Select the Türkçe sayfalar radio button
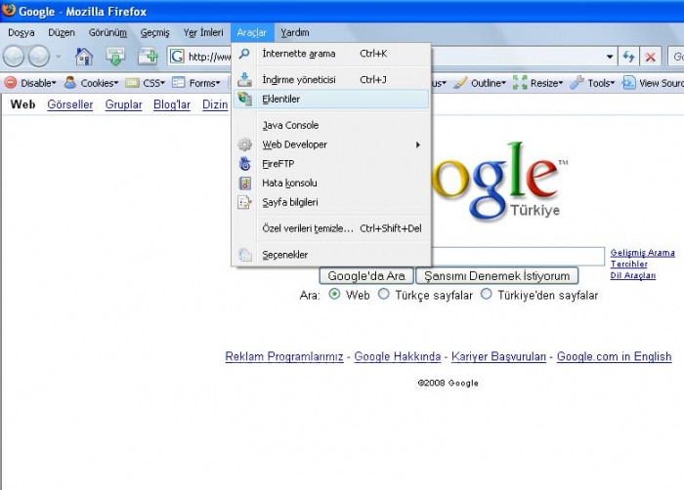 tap(384, 295)
